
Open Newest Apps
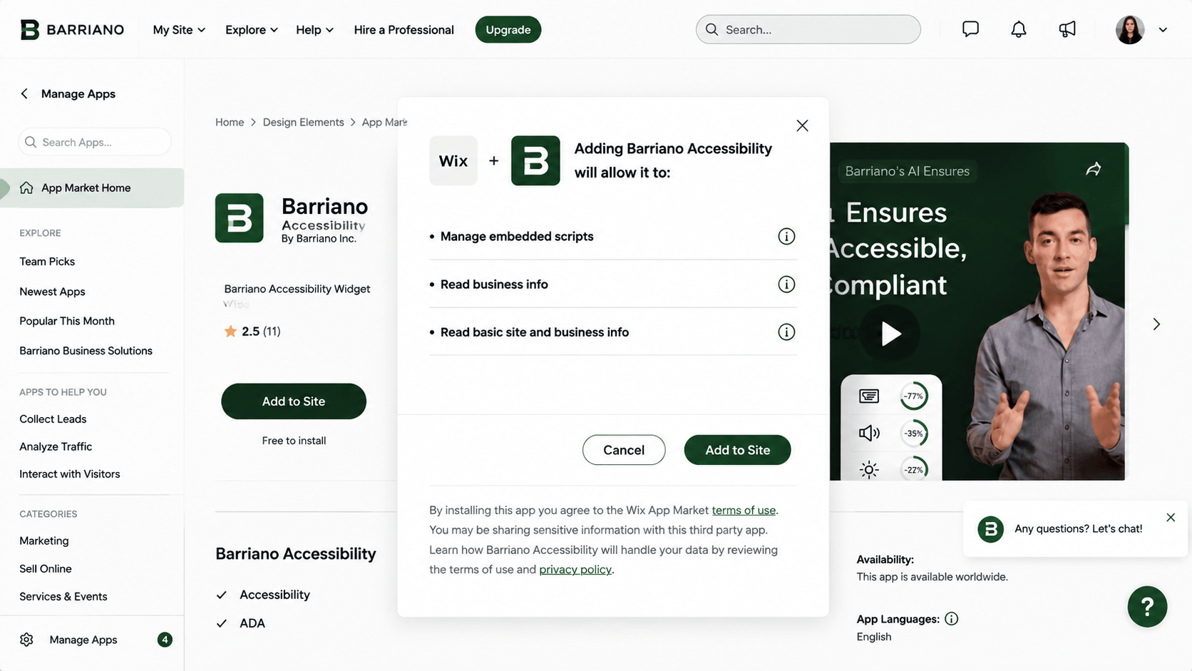tap(52, 292)
